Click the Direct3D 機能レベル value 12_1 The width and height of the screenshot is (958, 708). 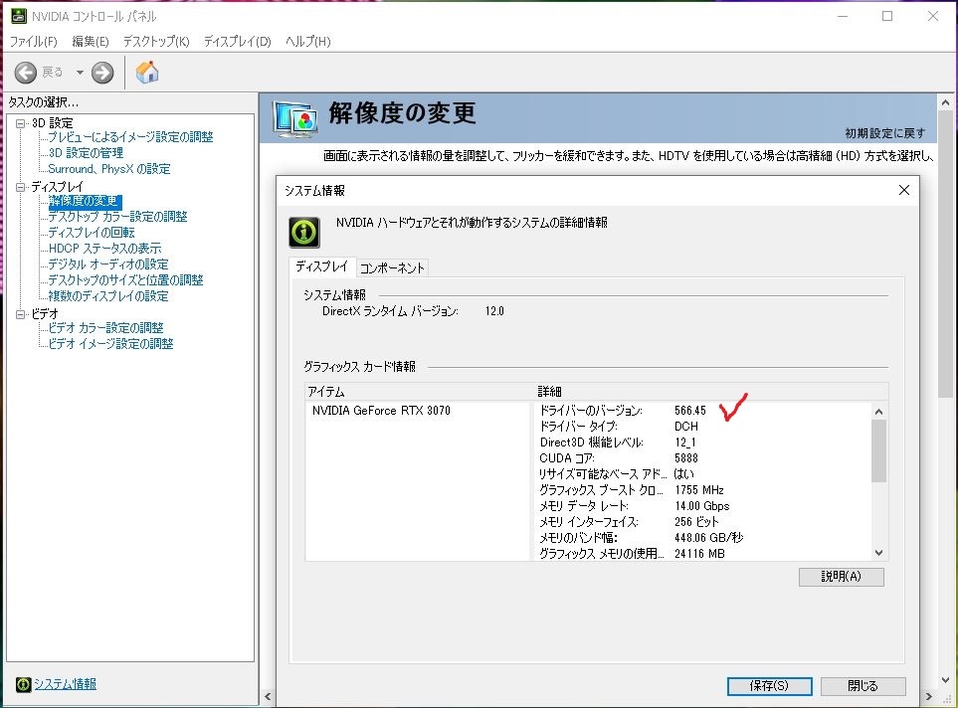pos(684,442)
